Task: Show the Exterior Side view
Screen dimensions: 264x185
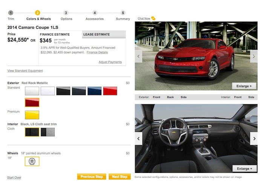Action: pyautogui.click(x=184, y=97)
